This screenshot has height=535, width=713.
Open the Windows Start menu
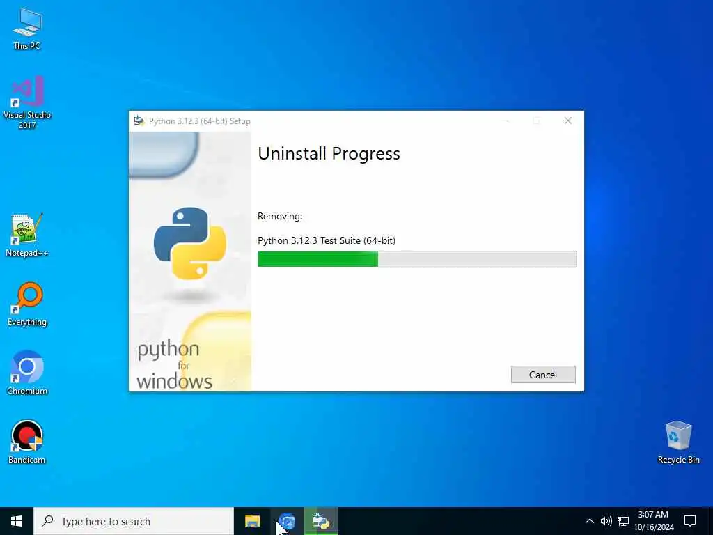(17, 521)
